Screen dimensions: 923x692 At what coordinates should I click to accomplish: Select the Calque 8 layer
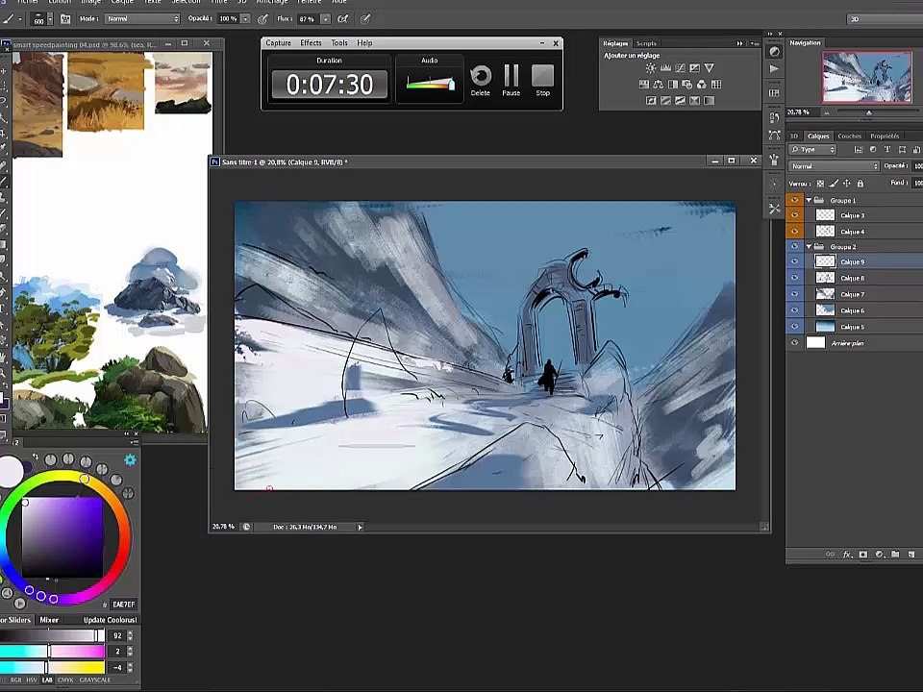pyautogui.click(x=862, y=279)
